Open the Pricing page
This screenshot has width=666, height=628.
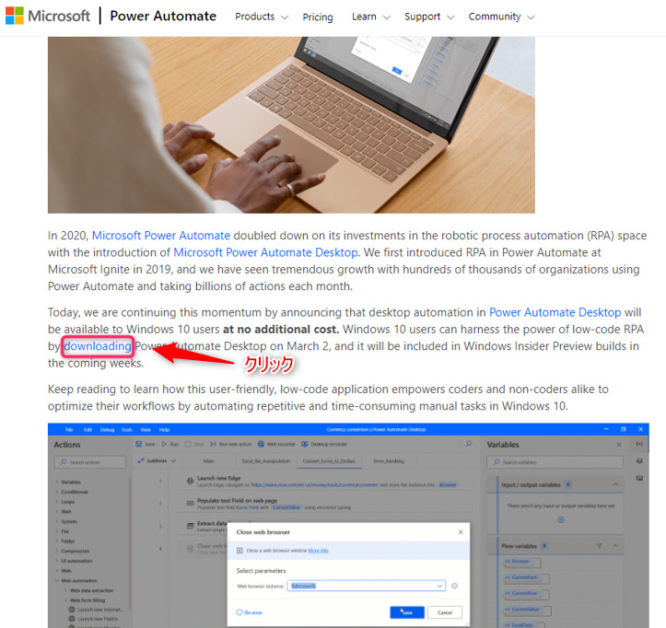[318, 17]
